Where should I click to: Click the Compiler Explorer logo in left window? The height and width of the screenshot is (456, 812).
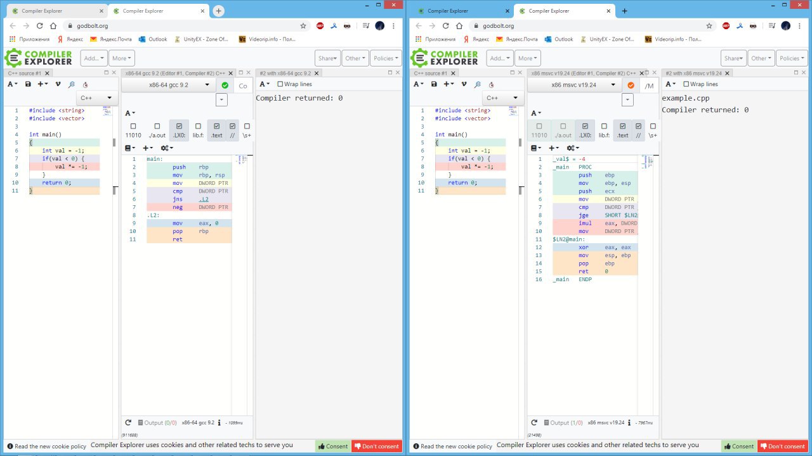coord(39,58)
